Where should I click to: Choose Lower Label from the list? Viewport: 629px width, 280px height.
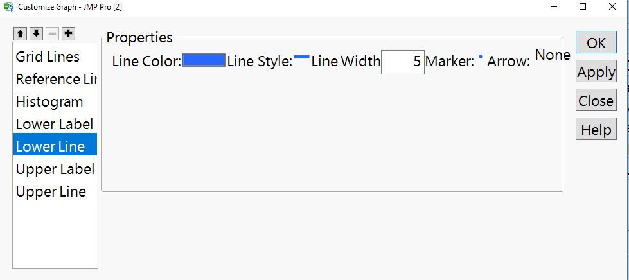point(55,125)
